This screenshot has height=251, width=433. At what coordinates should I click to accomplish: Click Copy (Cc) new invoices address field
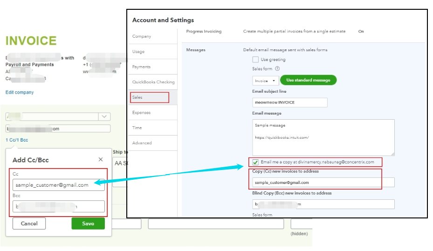323,183
